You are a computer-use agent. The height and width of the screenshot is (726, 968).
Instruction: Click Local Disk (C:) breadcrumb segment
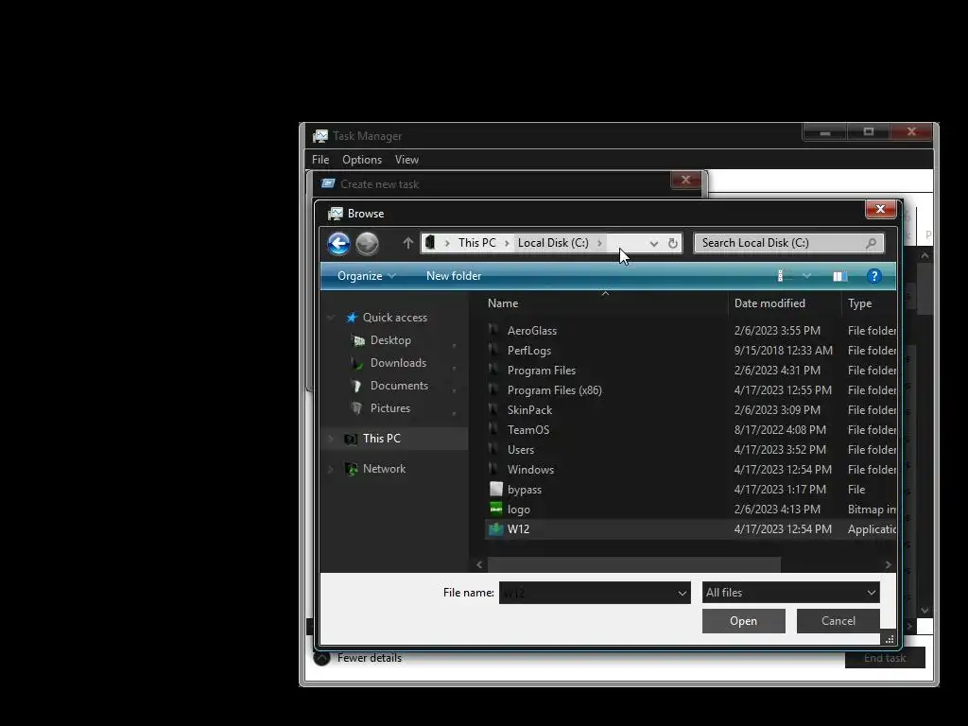(553, 243)
